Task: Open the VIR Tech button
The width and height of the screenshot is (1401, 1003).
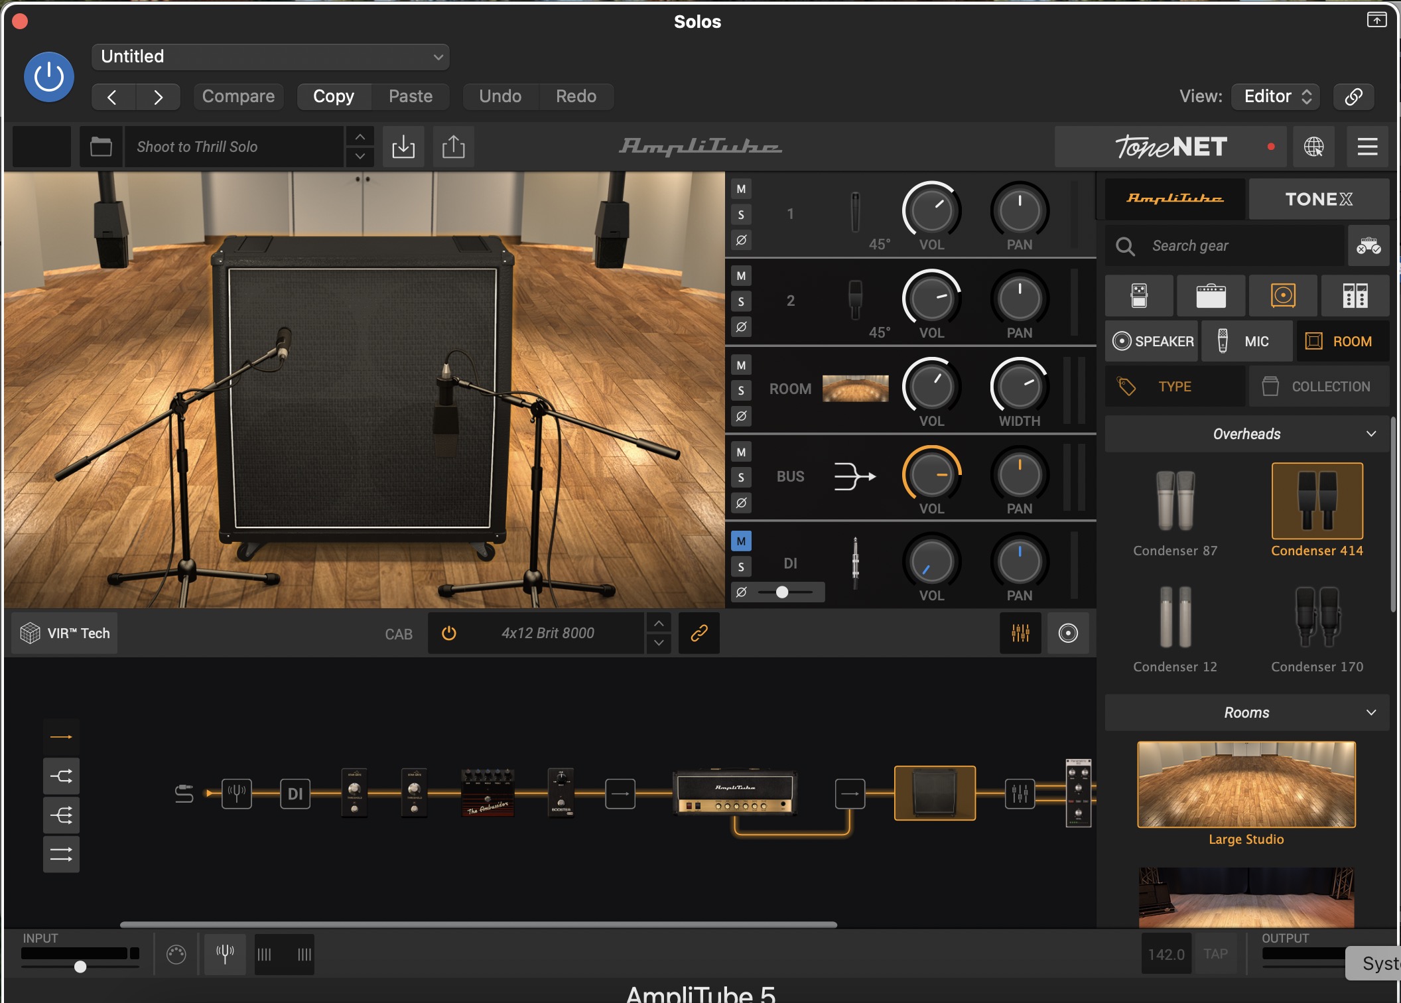Action: pyautogui.click(x=65, y=634)
